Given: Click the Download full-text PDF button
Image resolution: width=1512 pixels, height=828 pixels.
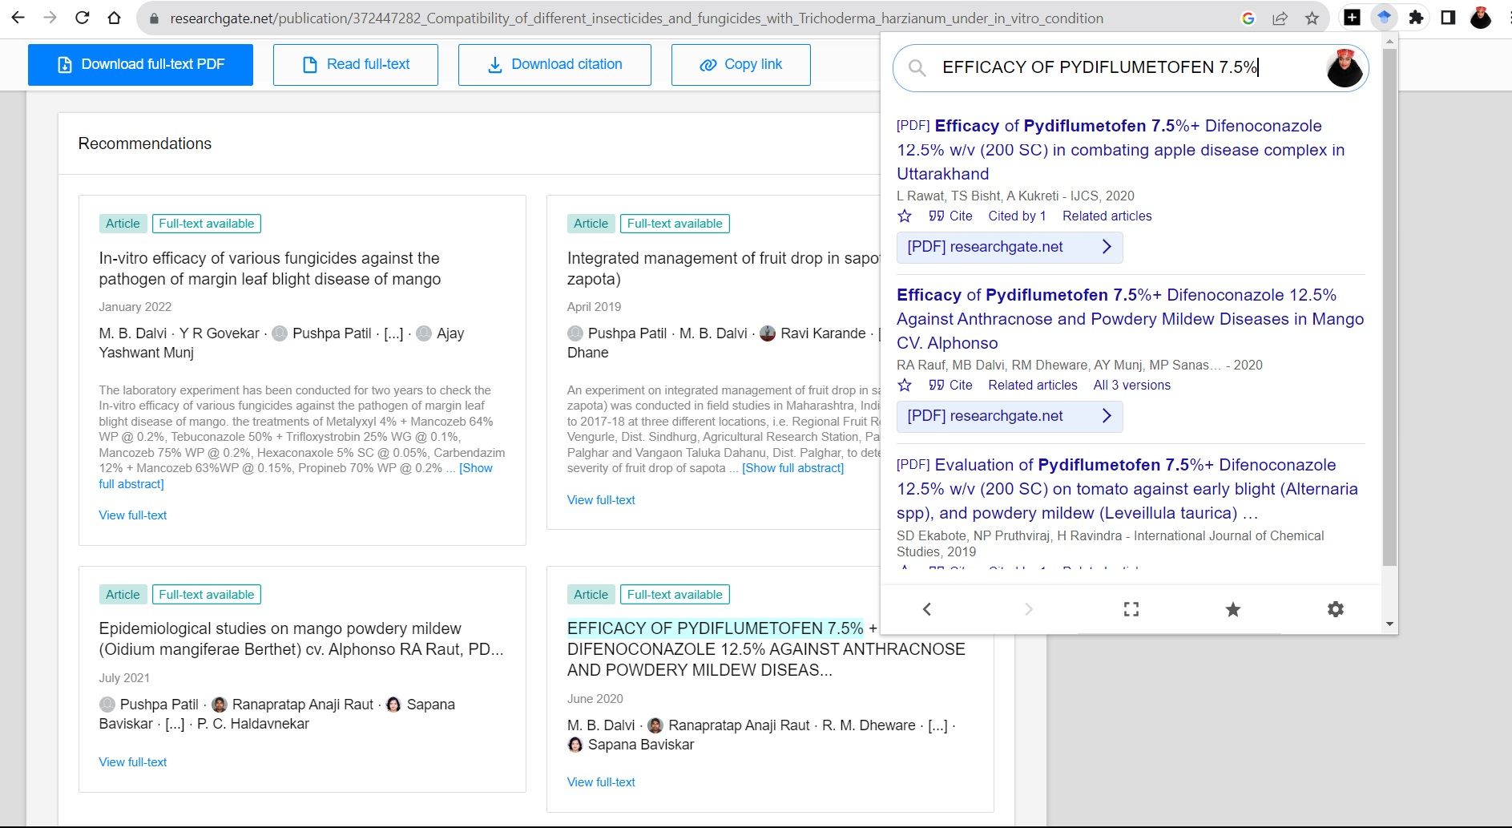Looking at the screenshot, I should [140, 64].
